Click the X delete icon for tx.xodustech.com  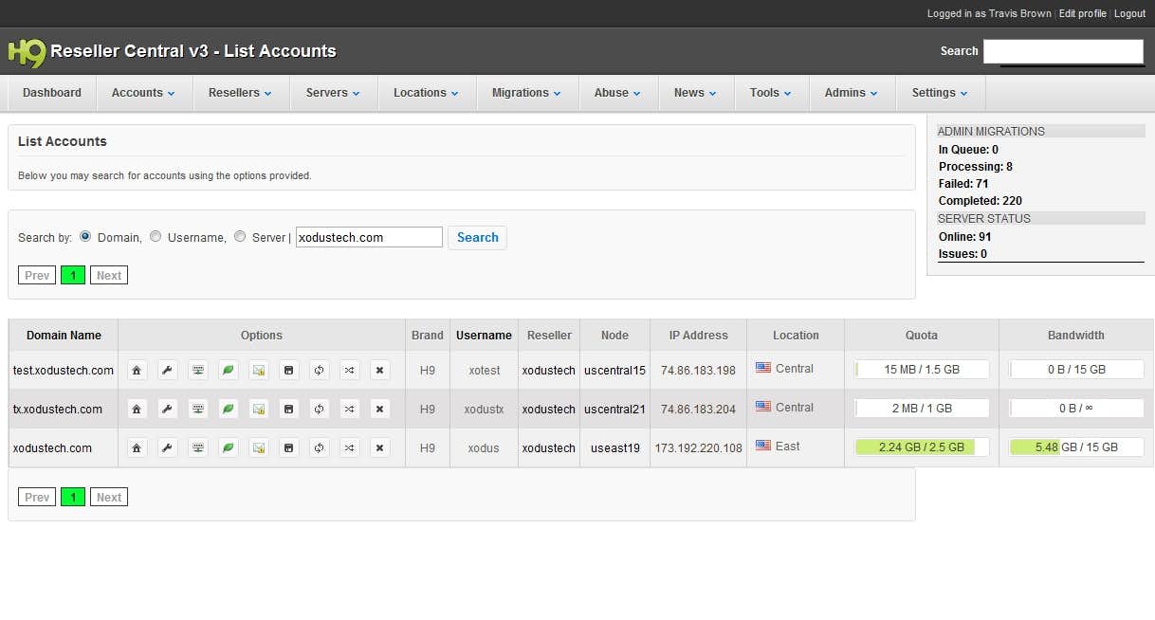[x=380, y=409]
